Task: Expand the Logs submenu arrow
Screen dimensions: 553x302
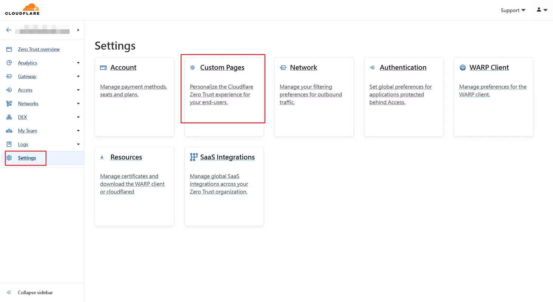Action: [78, 145]
